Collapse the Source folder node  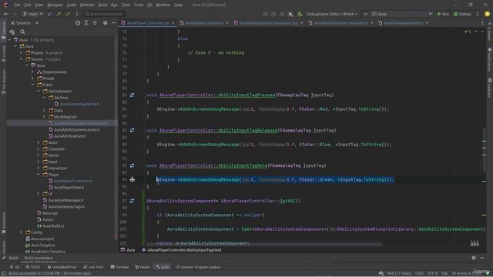tap(22, 59)
